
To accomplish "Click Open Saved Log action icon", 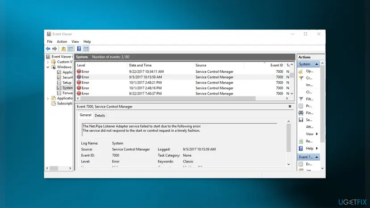I will (x=301, y=71).
